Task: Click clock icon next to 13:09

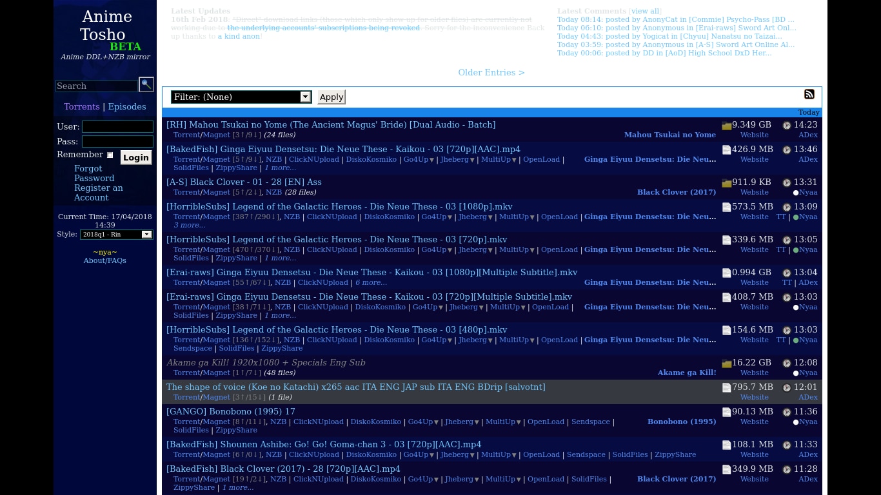Action: pos(786,208)
